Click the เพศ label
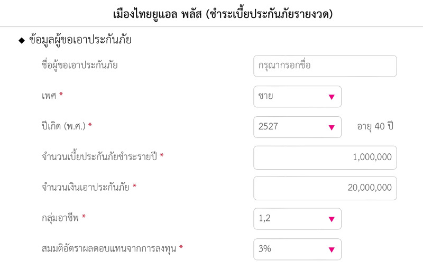Image resolution: width=423 pixels, height=269 pixels. [x=48, y=97]
